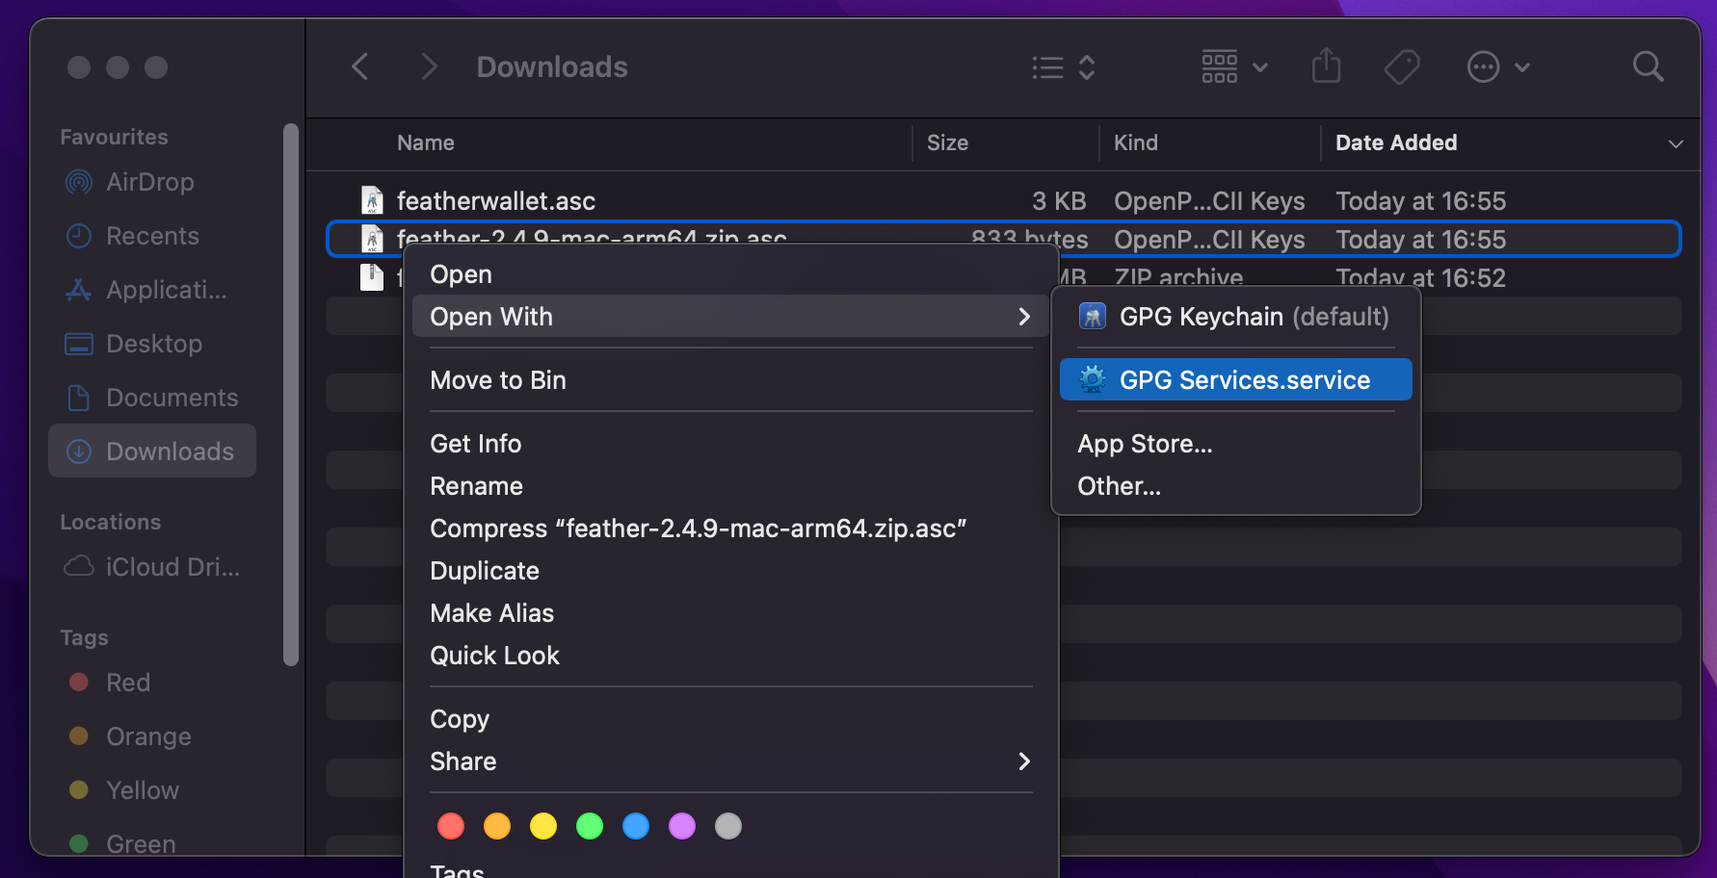Choose App Store… in submenu

click(x=1236, y=444)
